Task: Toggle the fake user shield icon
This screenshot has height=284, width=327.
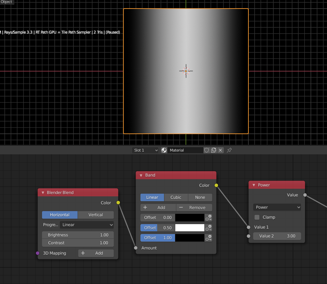Action: tap(206, 150)
